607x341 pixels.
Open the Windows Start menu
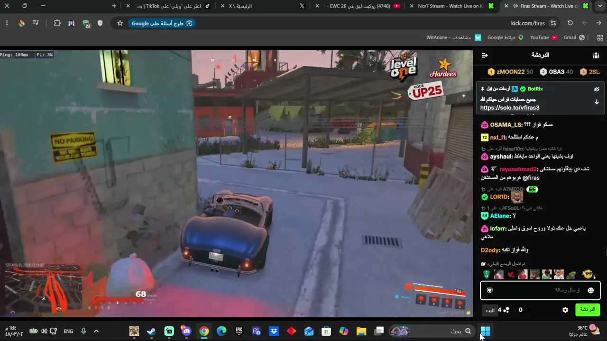(x=485, y=331)
